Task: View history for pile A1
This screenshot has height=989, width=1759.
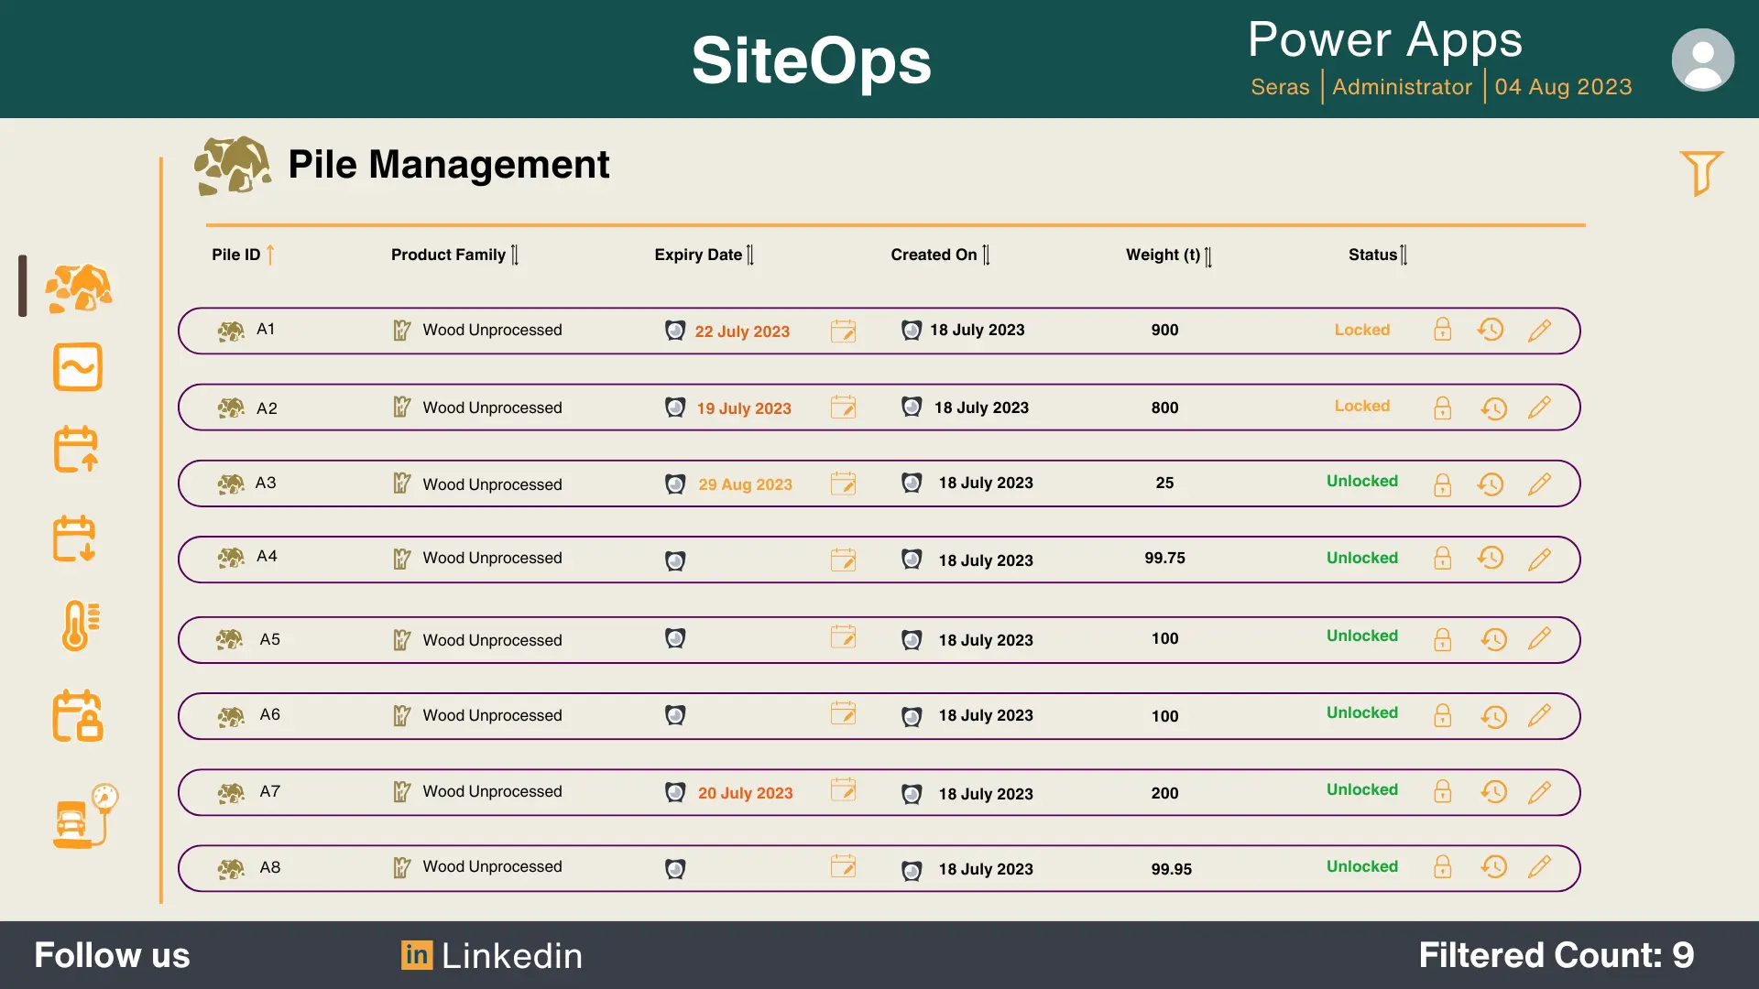Action: [x=1491, y=330]
